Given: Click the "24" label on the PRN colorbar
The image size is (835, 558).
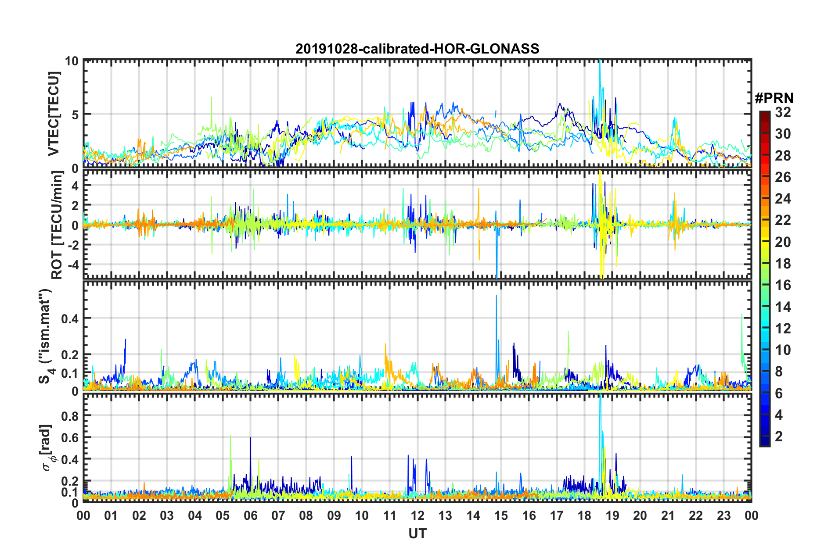Looking at the screenshot, I should click(783, 199).
